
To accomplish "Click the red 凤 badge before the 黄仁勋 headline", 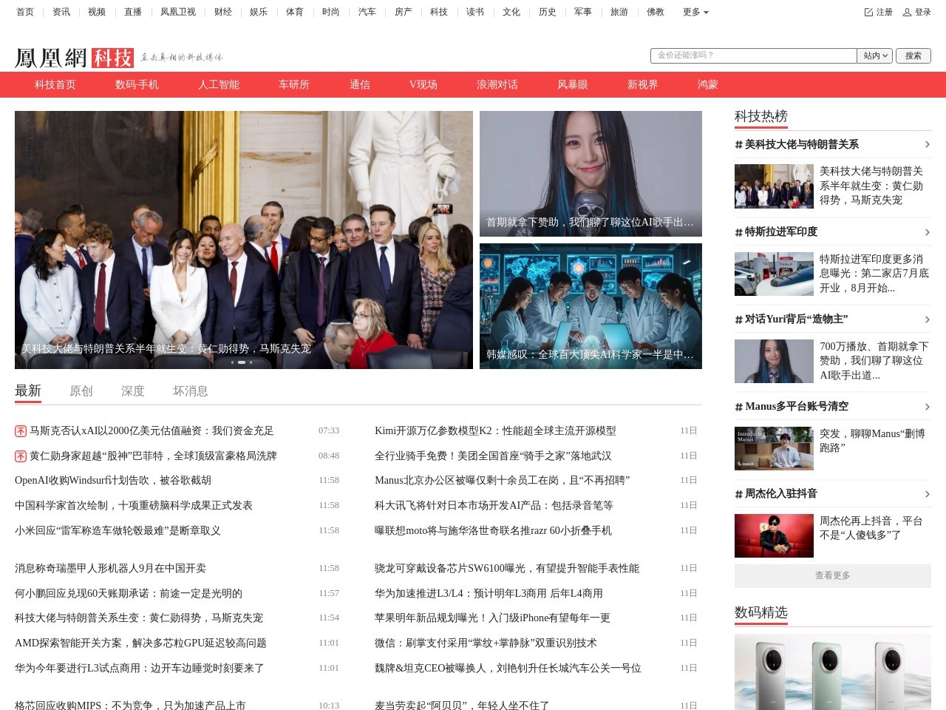I will point(19,456).
